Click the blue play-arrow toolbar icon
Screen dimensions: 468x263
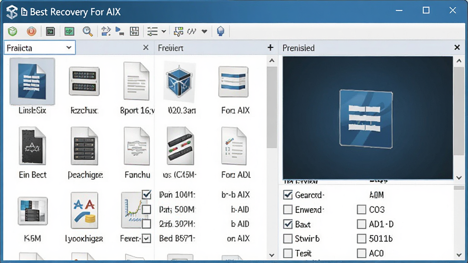click(120, 32)
